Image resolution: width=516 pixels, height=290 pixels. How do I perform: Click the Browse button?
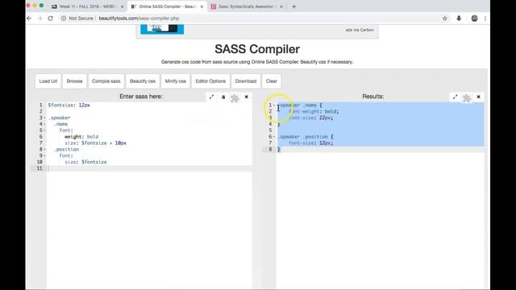click(75, 81)
